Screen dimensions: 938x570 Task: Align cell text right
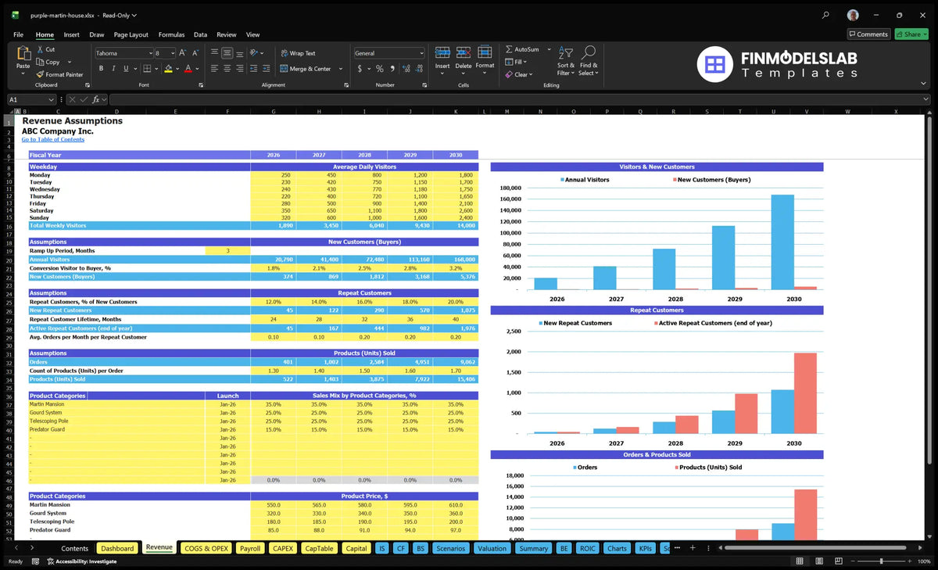241,69
